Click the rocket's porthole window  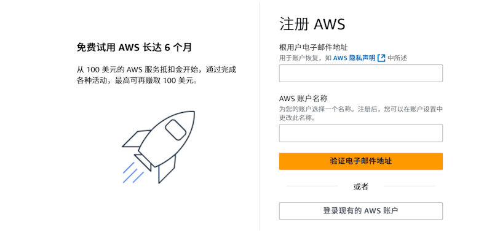pyautogui.click(x=175, y=129)
